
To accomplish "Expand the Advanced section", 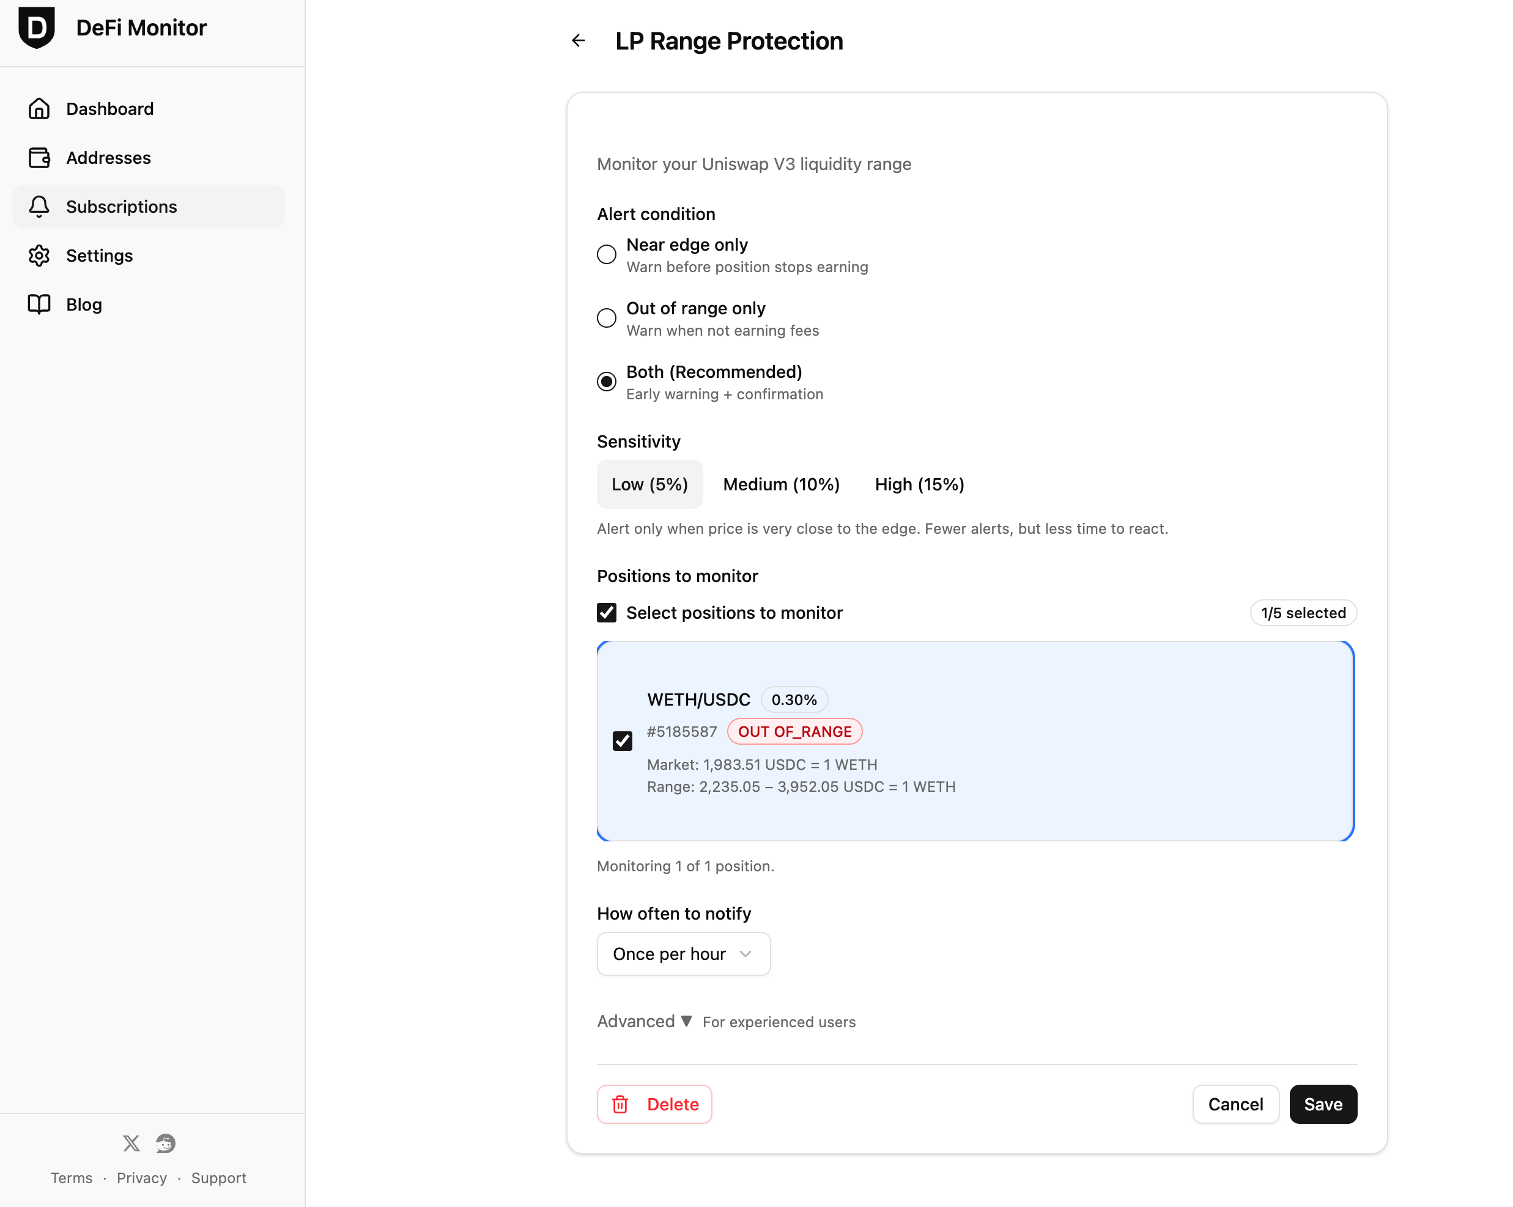I will [645, 1022].
